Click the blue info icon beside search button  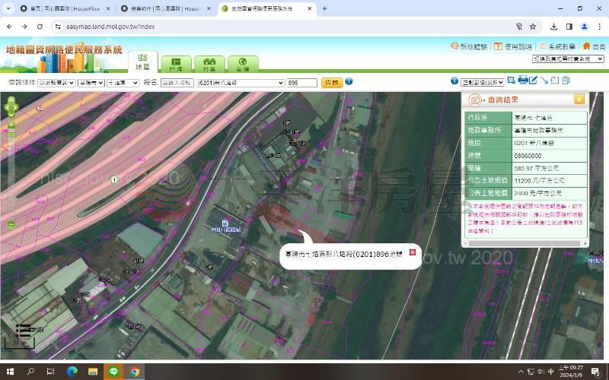[349, 81]
